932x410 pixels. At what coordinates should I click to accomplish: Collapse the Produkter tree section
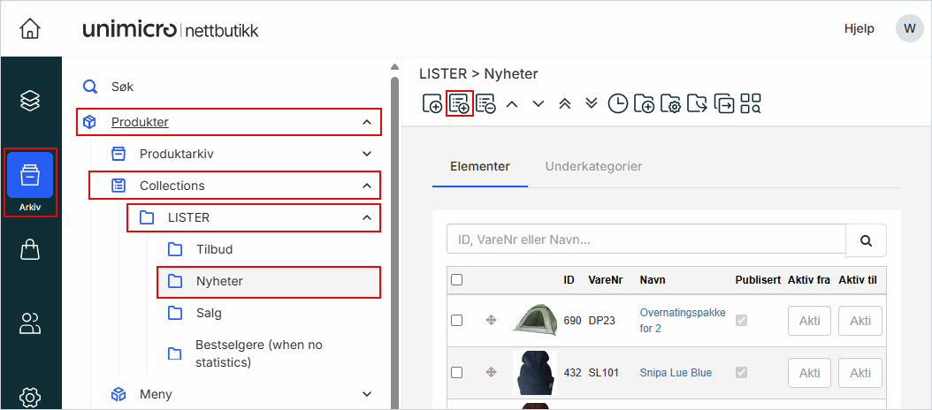coord(367,123)
